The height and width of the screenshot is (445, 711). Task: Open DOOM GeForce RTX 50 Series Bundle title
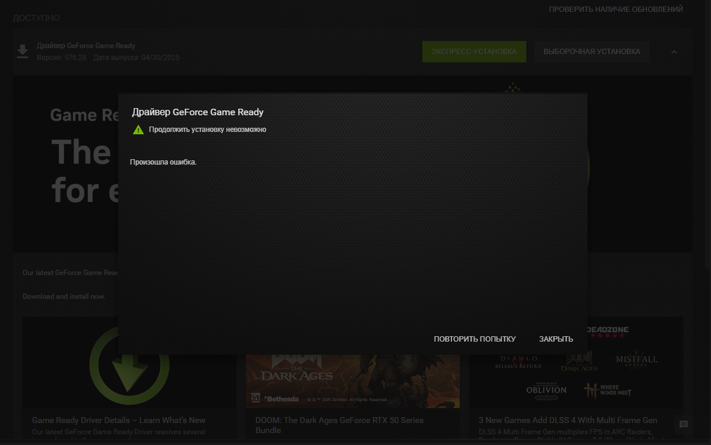coord(339,425)
